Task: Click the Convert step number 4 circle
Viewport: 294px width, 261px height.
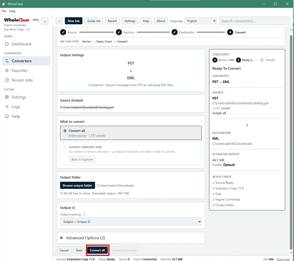Action: (230, 32)
